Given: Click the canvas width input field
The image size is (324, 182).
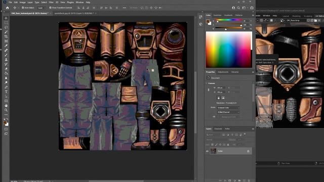Looking at the screenshot, I should (221, 87).
